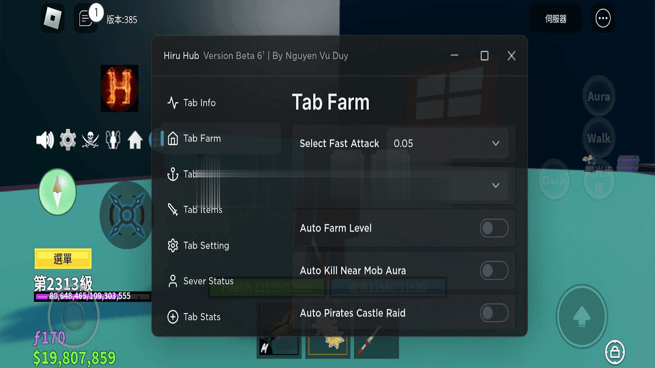Open the compass icon
This screenshot has height=368, width=655.
pyautogui.click(x=58, y=192)
